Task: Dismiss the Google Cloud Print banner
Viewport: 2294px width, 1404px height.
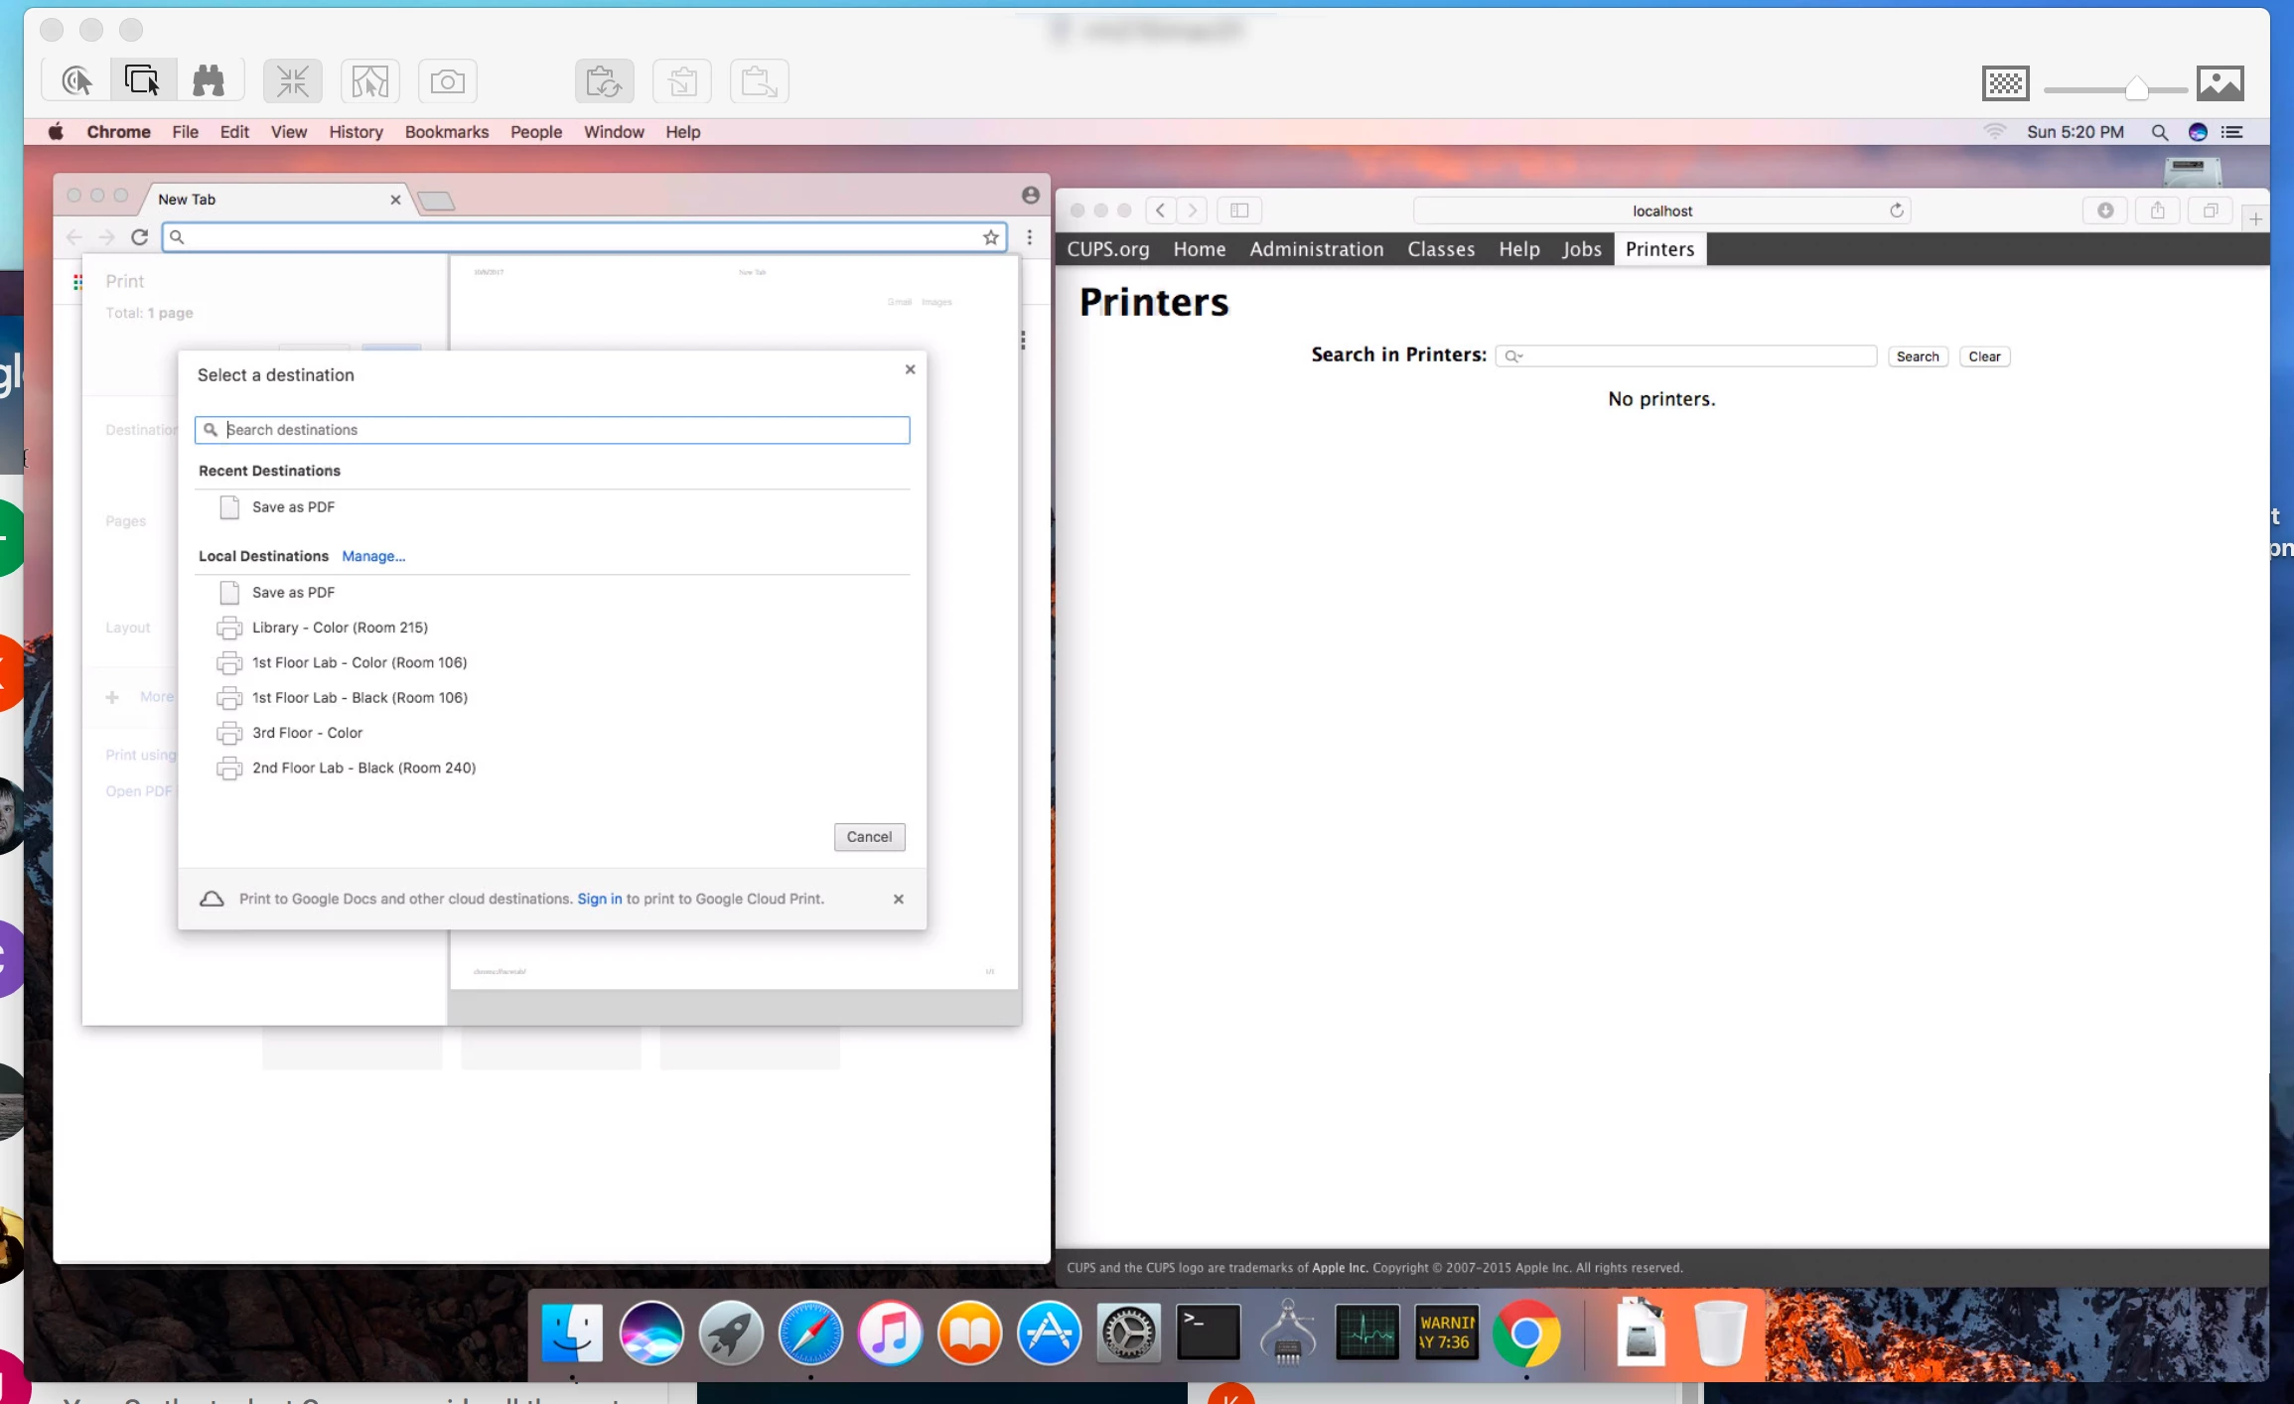Action: click(898, 899)
